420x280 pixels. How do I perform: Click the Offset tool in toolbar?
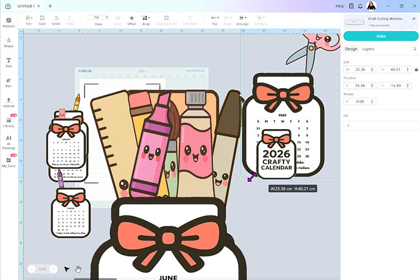click(131, 20)
